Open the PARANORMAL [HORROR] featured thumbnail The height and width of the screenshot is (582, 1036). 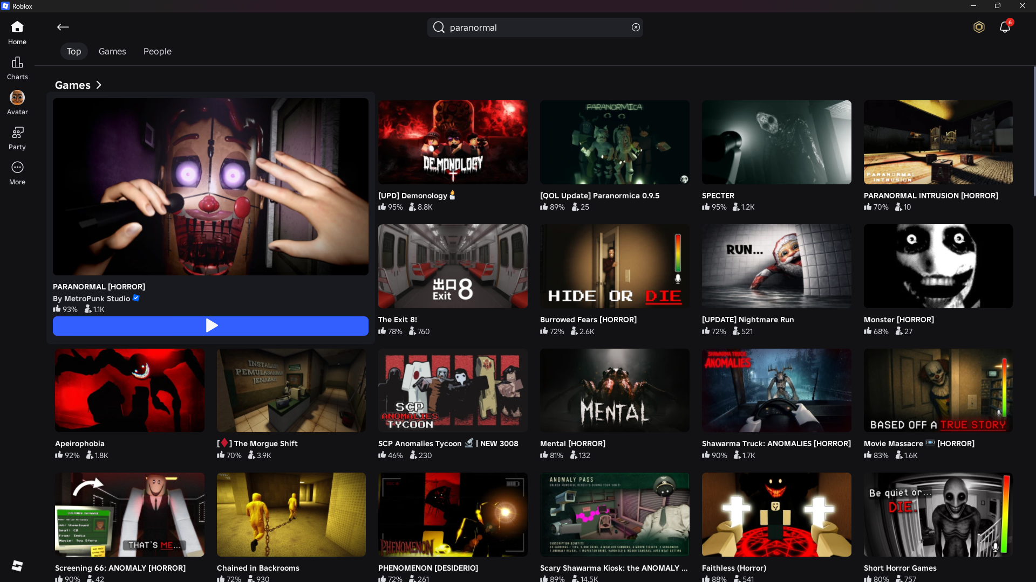tap(210, 186)
